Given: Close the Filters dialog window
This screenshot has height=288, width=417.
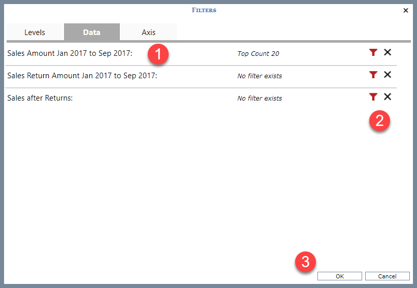Looking at the screenshot, I should (406, 10).
